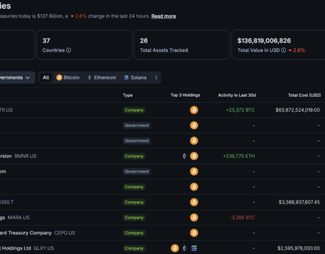Screen dimensions: 325x254
Task: Click GLXY.US ticker symbol
Action: click(x=44, y=248)
